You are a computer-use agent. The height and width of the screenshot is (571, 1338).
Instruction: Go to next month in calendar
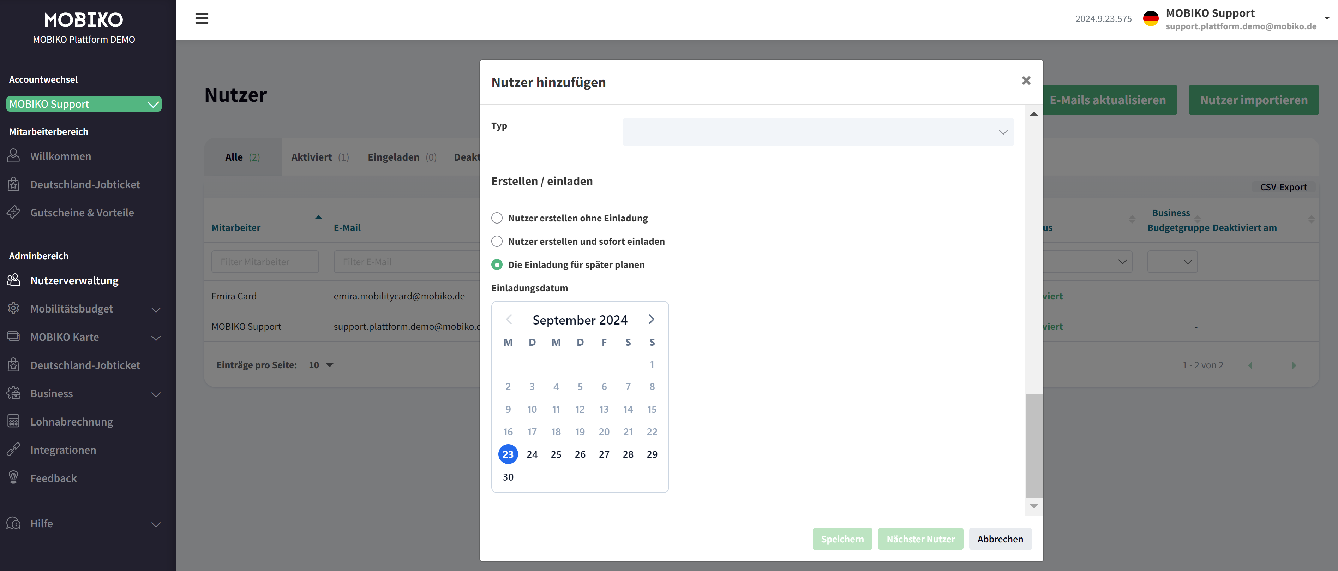pos(651,320)
